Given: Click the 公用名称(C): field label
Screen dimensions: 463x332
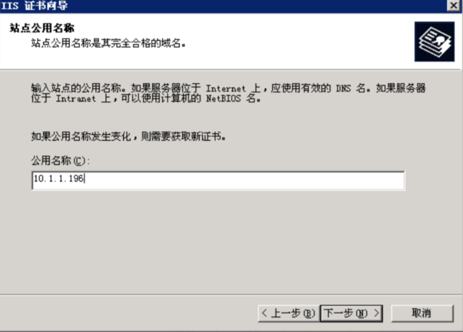Looking at the screenshot, I should pos(60,161).
